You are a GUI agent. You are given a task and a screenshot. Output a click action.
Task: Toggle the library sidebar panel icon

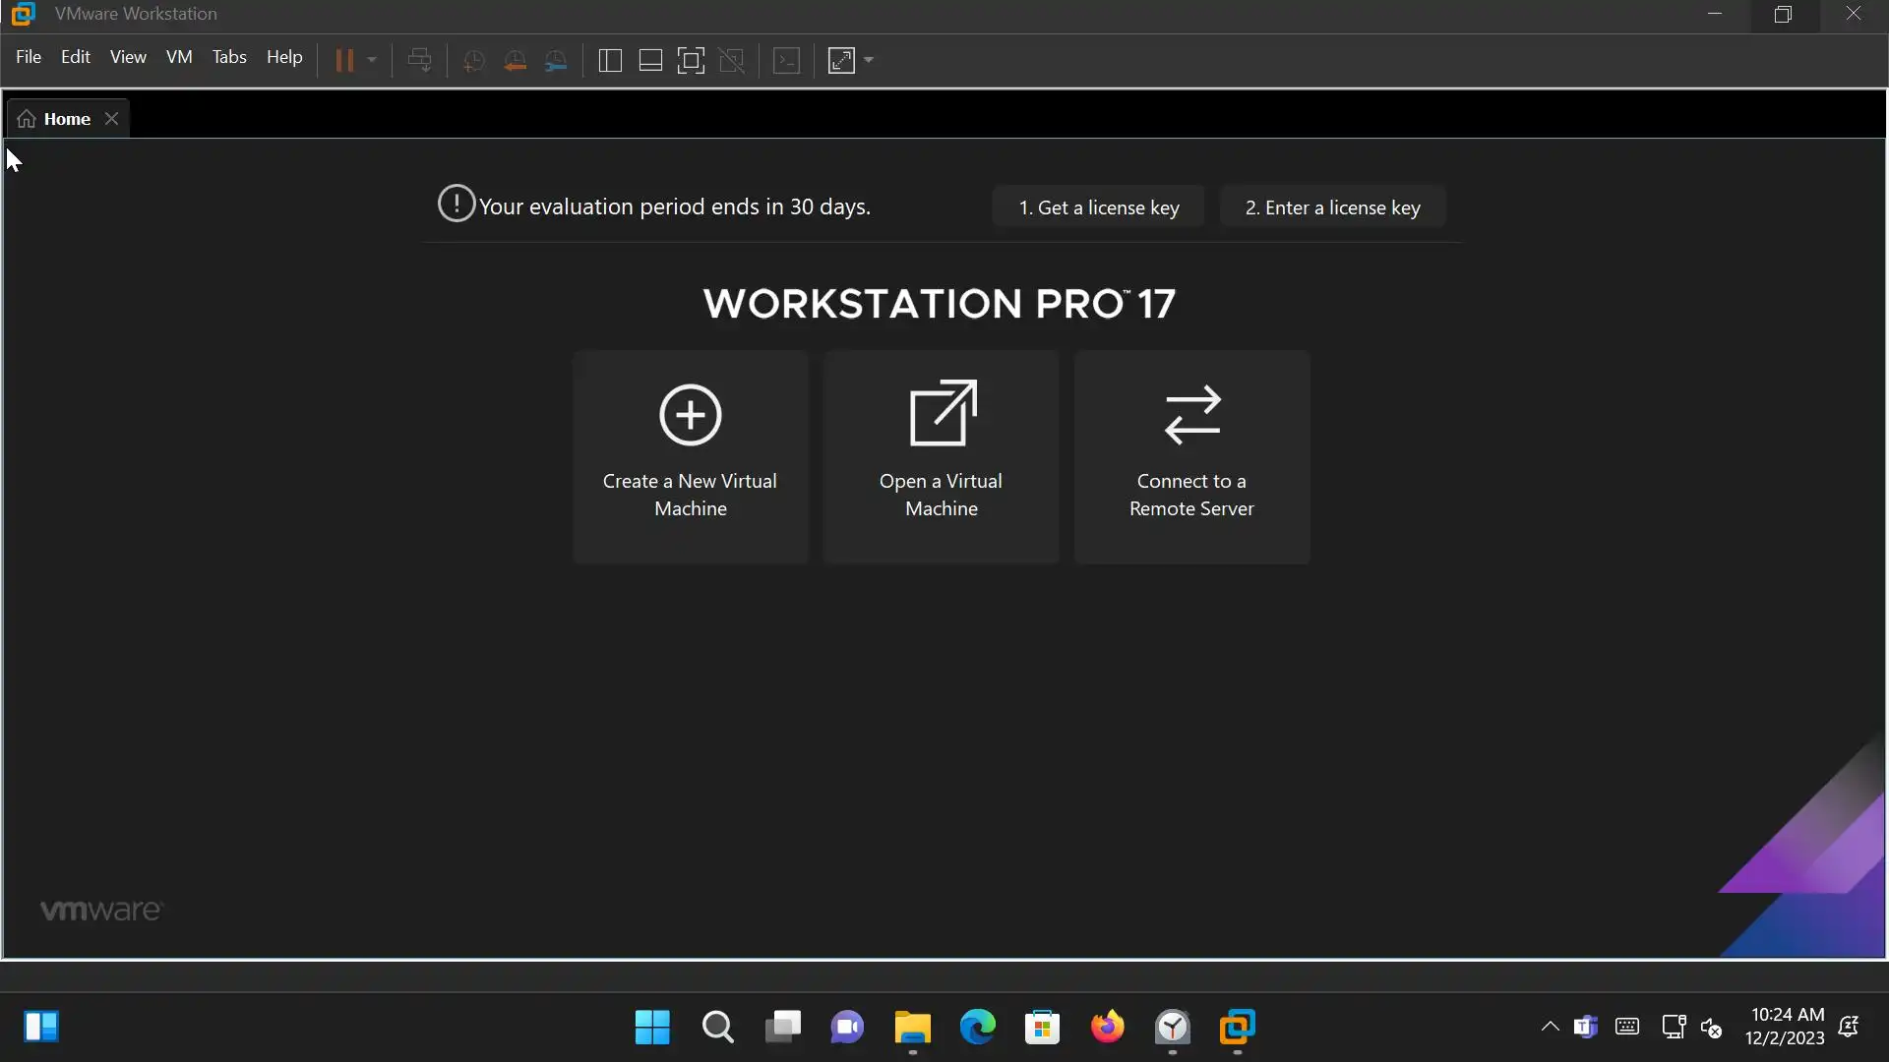click(610, 61)
